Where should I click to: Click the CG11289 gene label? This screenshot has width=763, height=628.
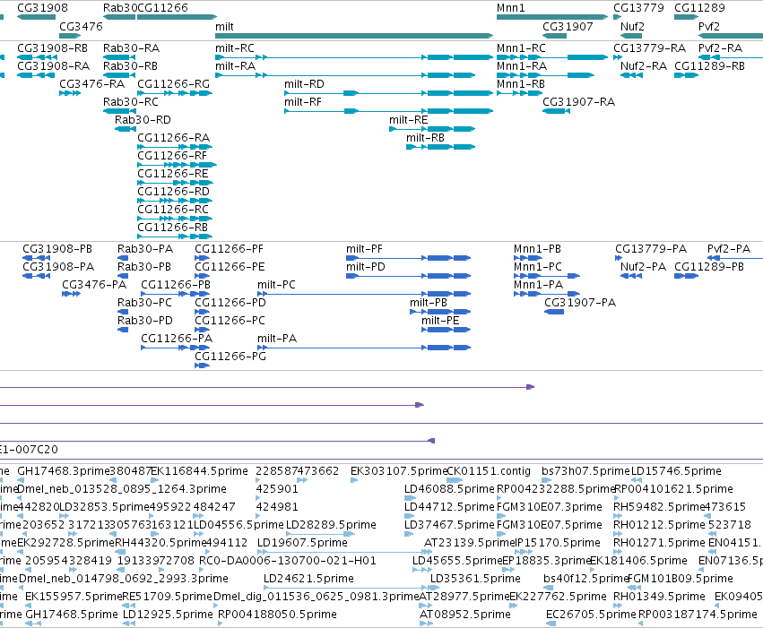pyautogui.click(x=699, y=8)
